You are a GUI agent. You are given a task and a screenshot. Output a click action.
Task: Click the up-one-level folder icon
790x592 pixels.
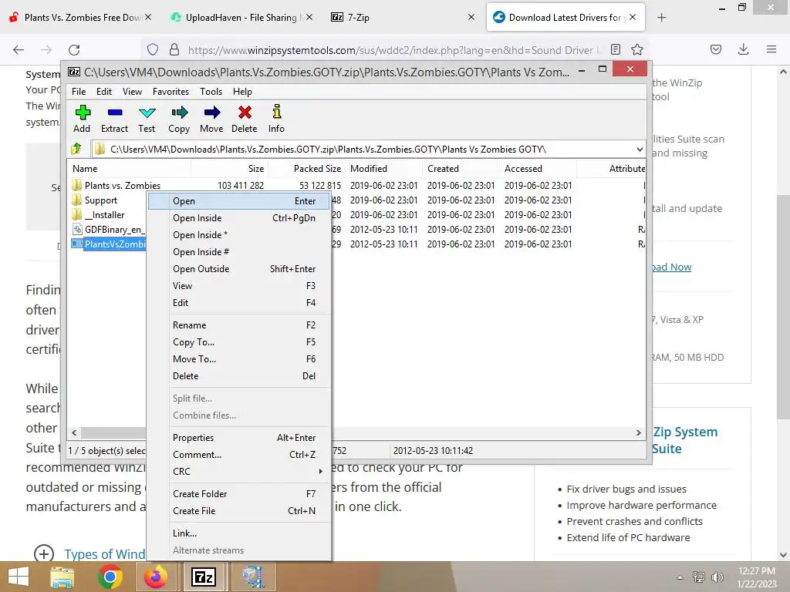(76, 149)
